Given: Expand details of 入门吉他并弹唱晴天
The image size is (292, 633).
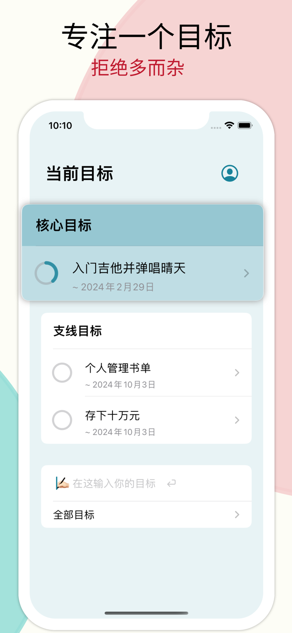Looking at the screenshot, I should click(246, 273).
